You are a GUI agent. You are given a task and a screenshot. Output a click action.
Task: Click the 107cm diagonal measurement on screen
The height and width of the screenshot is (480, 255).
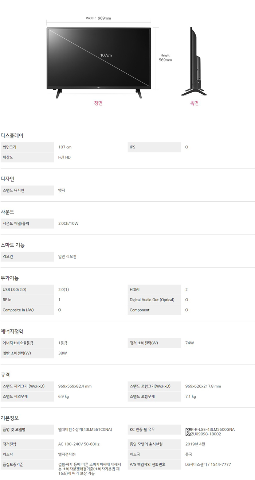(x=106, y=55)
